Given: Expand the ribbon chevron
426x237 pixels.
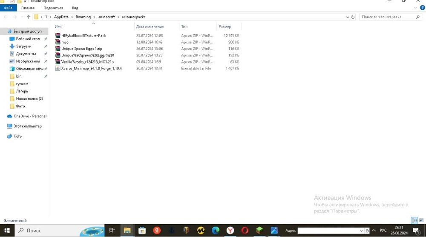Looking at the screenshot, I should (x=415, y=8).
